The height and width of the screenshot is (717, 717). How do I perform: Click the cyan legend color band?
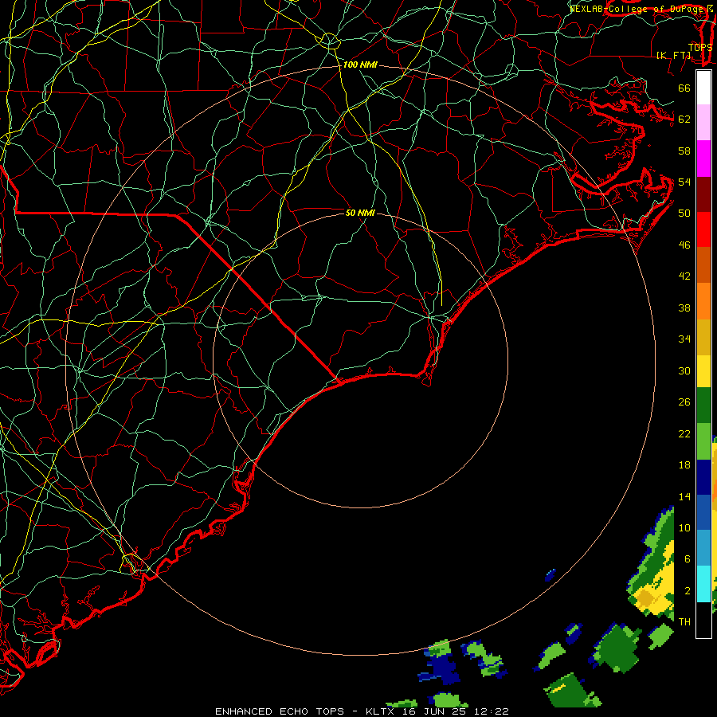(x=703, y=584)
